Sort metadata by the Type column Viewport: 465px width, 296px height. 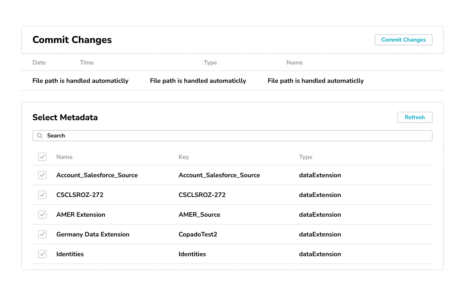305,157
